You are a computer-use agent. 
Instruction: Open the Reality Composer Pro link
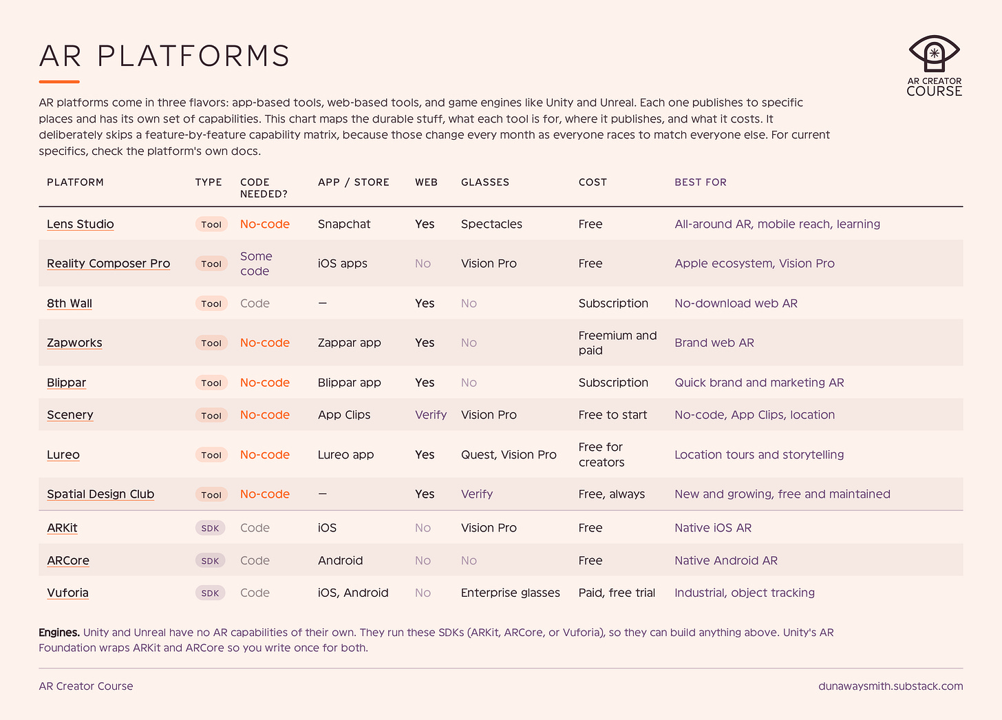108,264
